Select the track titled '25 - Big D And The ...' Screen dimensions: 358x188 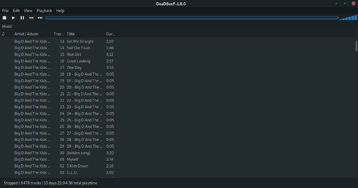pos(85,120)
